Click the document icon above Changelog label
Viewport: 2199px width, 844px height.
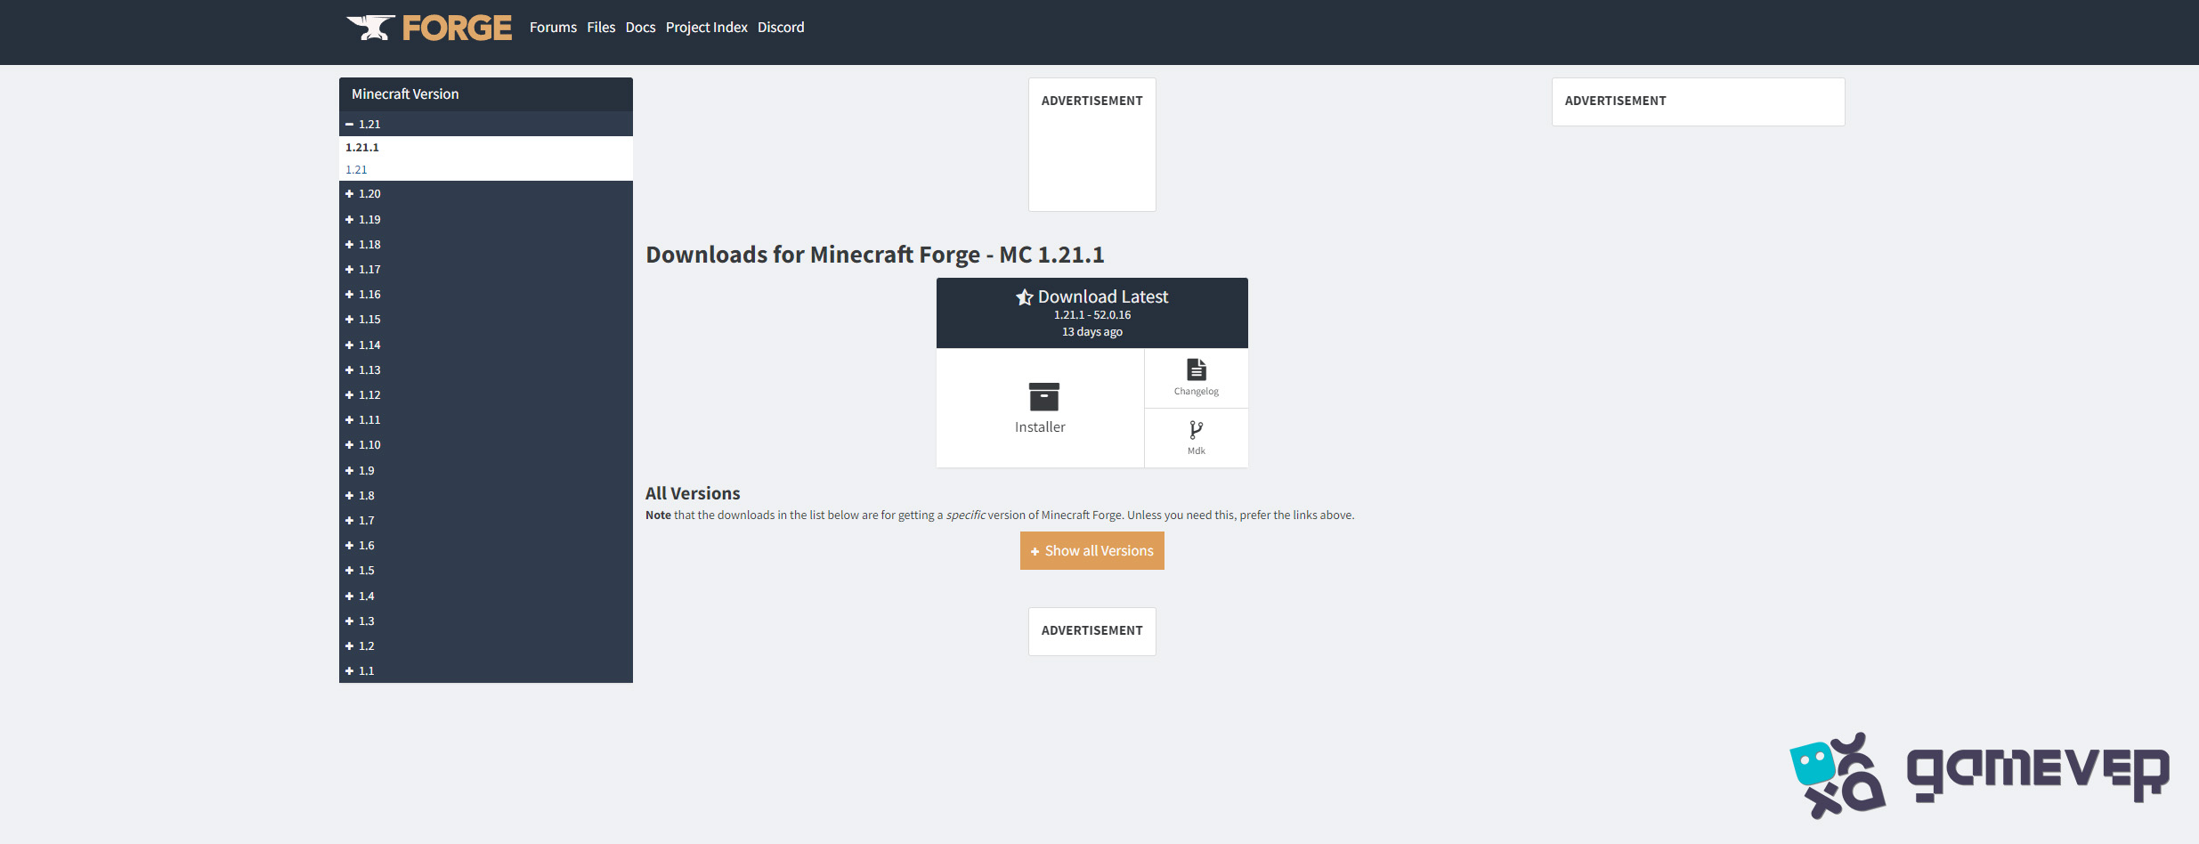tap(1196, 369)
